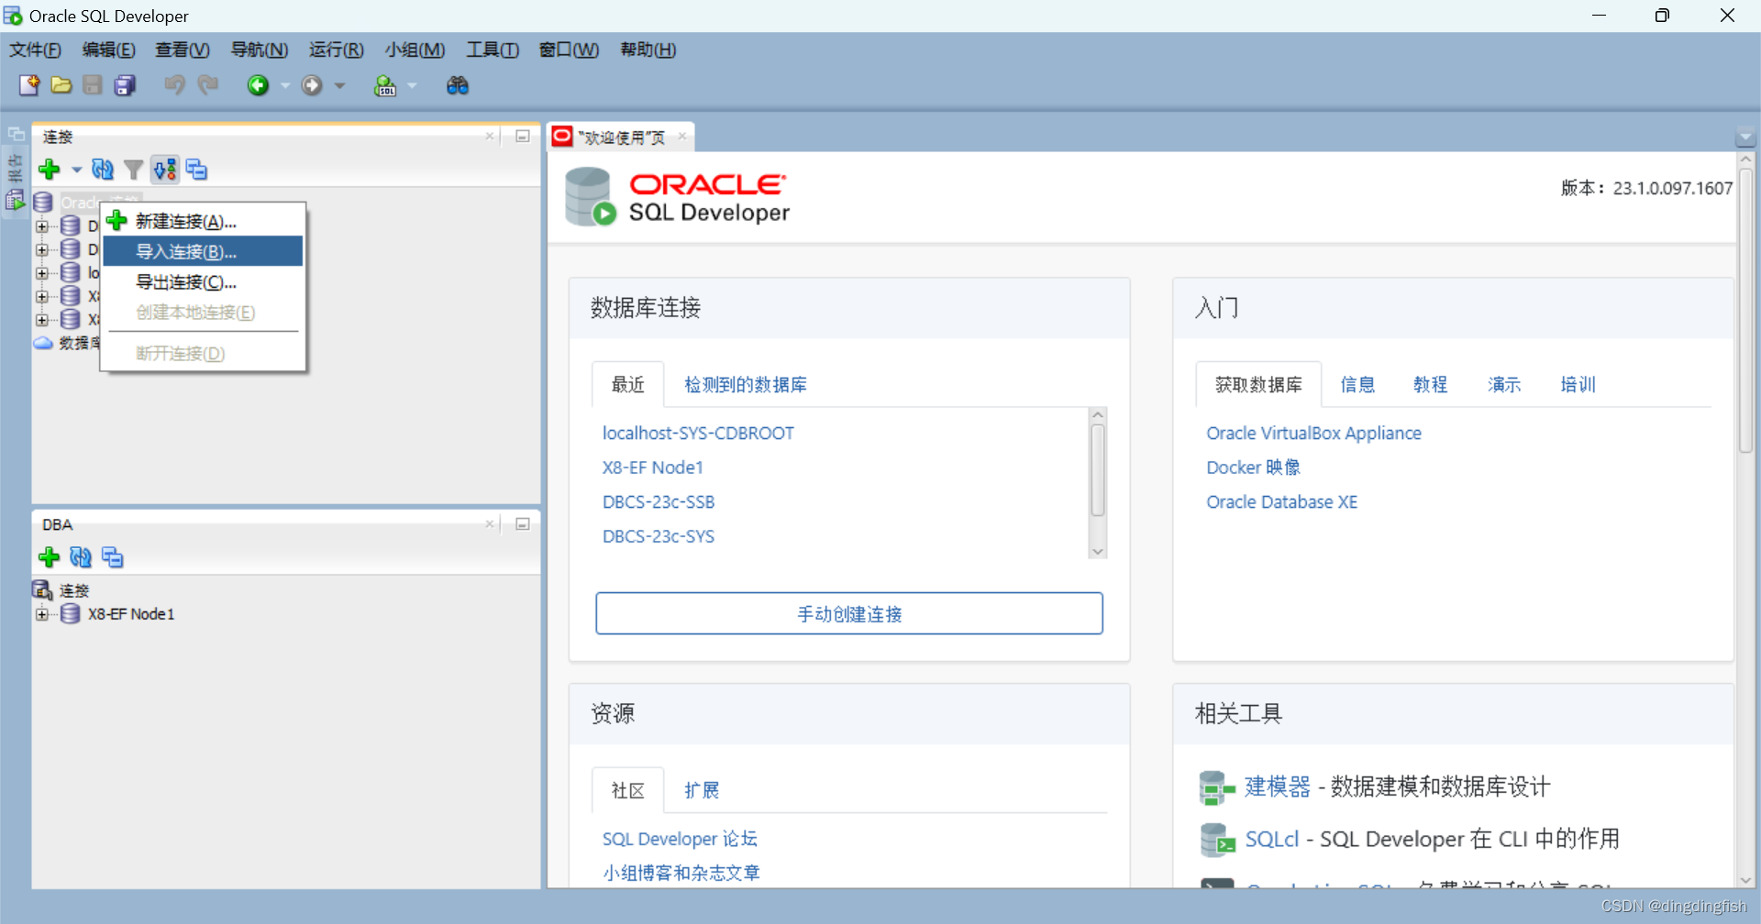The image size is (1761, 924).
Task: Click the New file toolbar icon
Action: tap(29, 85)
